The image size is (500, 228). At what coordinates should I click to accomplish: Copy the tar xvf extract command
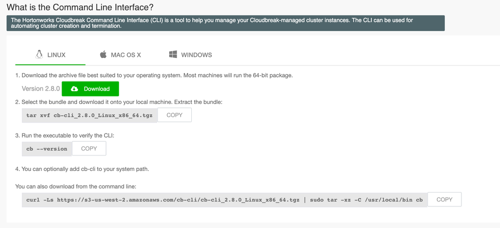click(174, 115)
